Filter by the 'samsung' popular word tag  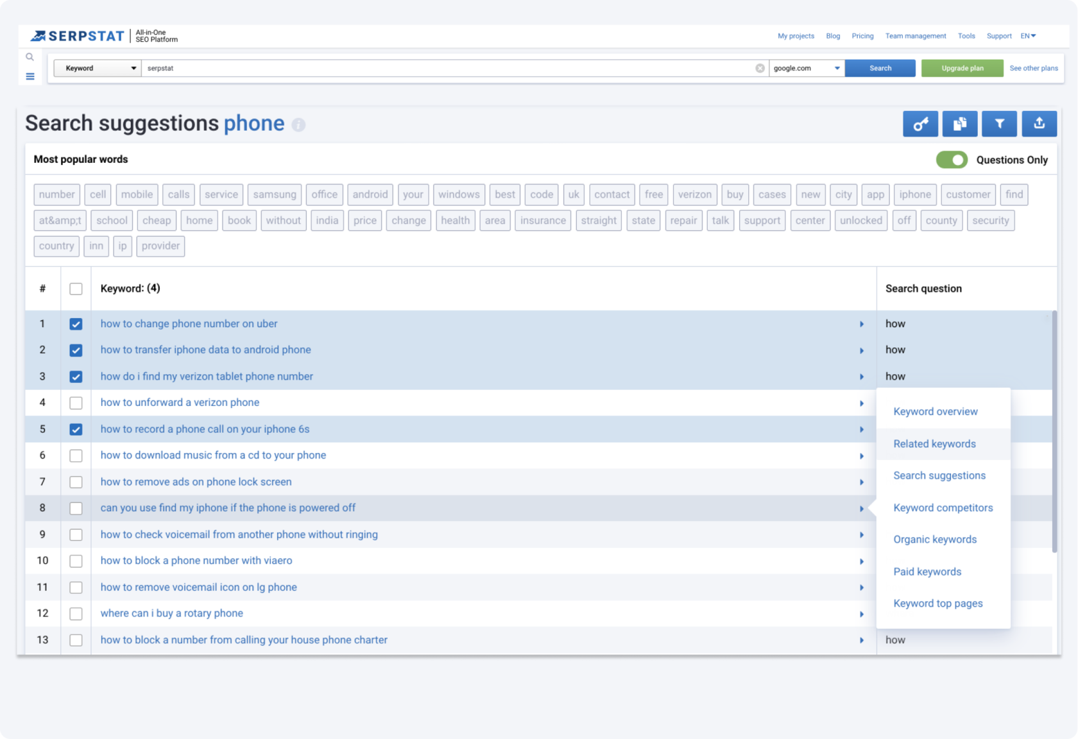point(275,194)
